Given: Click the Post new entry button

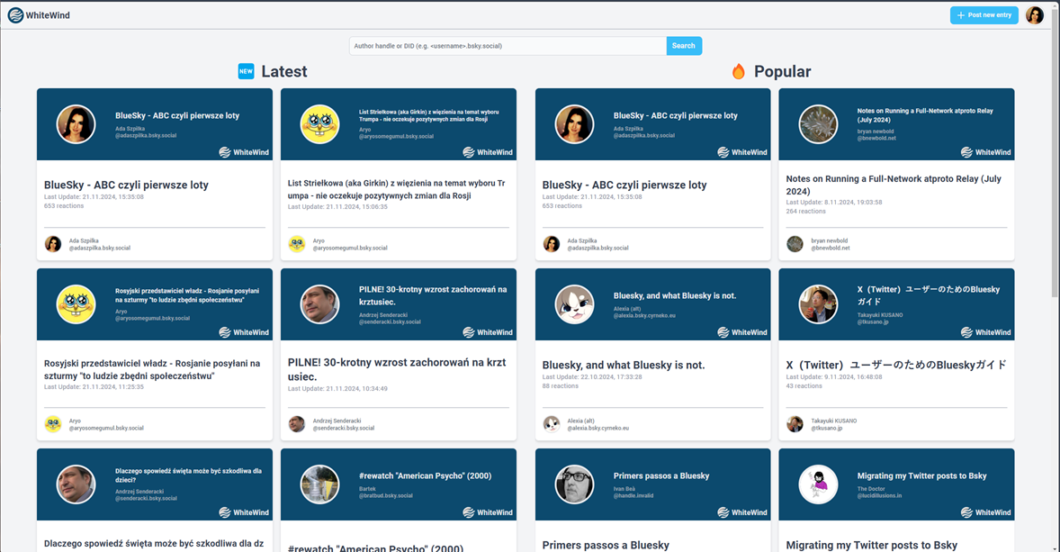Looking at the screenshot, I should coord(984,15).
